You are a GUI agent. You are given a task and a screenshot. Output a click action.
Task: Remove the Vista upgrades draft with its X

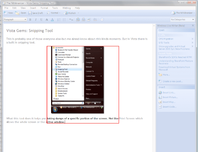point(192,46)
